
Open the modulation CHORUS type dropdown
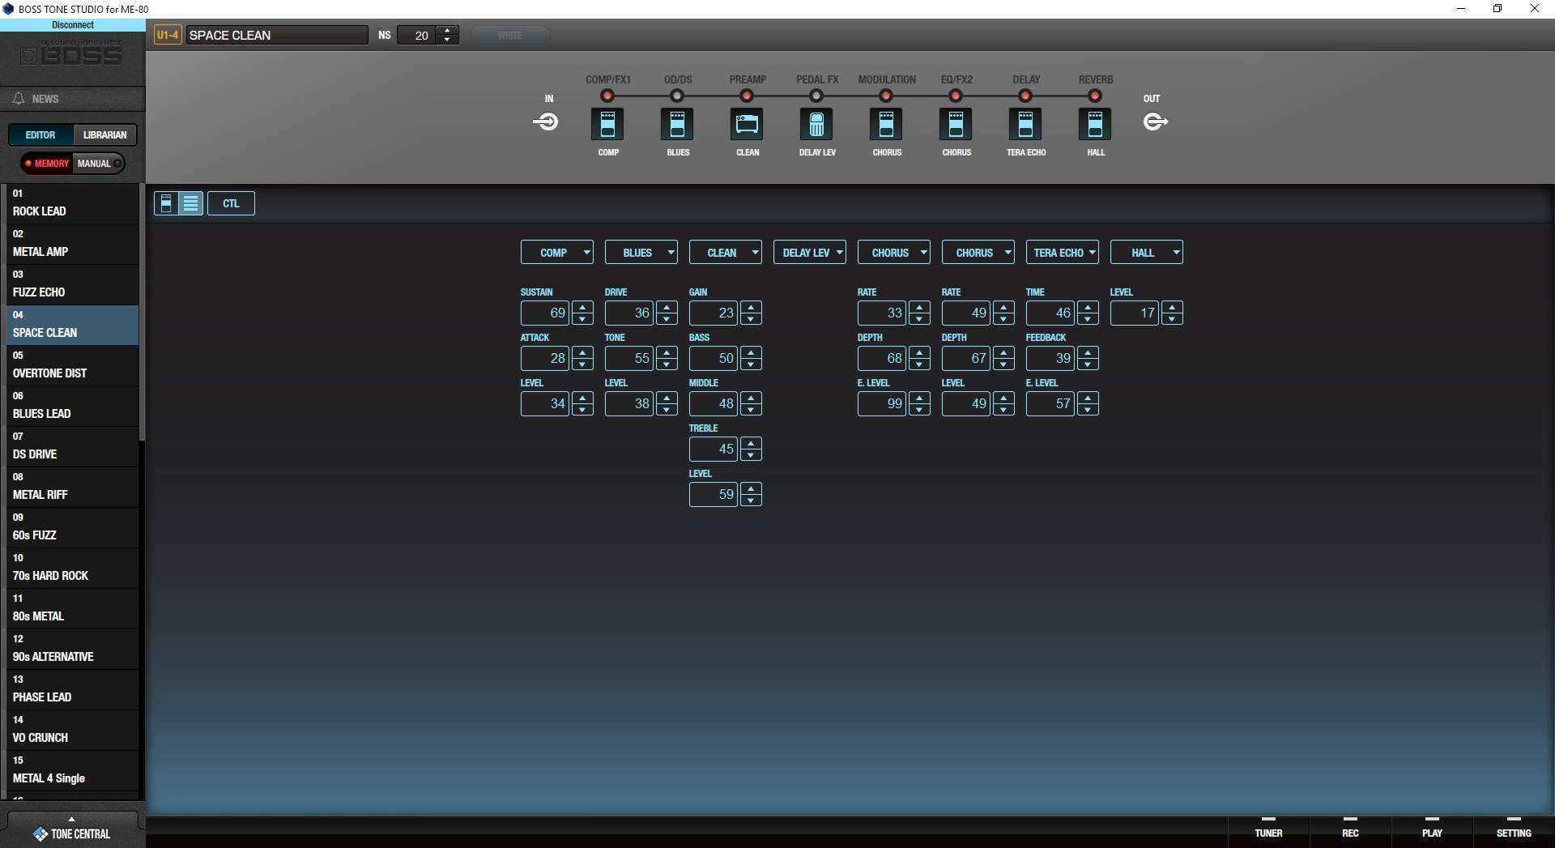pos(894,253)
